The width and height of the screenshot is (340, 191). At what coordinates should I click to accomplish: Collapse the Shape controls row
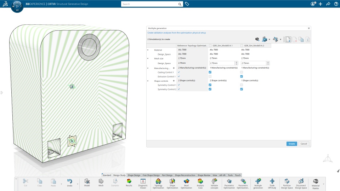click(x=148, y=81)
